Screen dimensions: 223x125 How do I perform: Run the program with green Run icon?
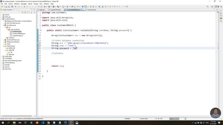pyautogui.click(x=49, y=7)
